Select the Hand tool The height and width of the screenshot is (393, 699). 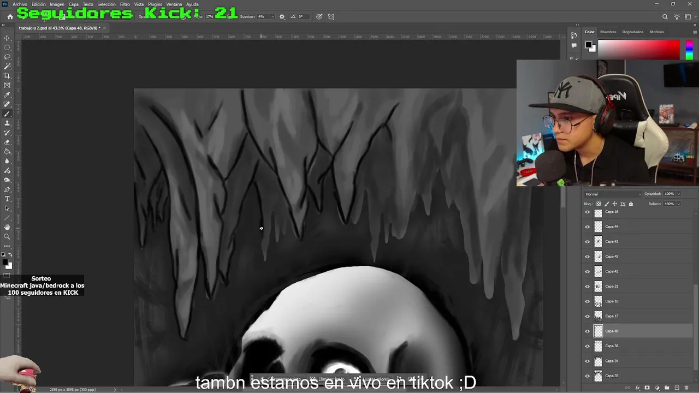pos(7,227)
